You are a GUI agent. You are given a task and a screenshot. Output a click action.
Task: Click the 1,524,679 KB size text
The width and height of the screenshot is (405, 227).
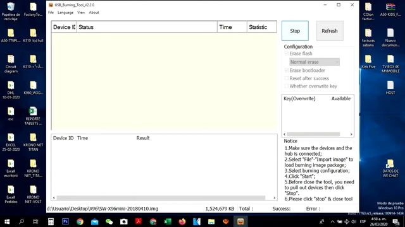pyautogui.click(x=220, y=209)
